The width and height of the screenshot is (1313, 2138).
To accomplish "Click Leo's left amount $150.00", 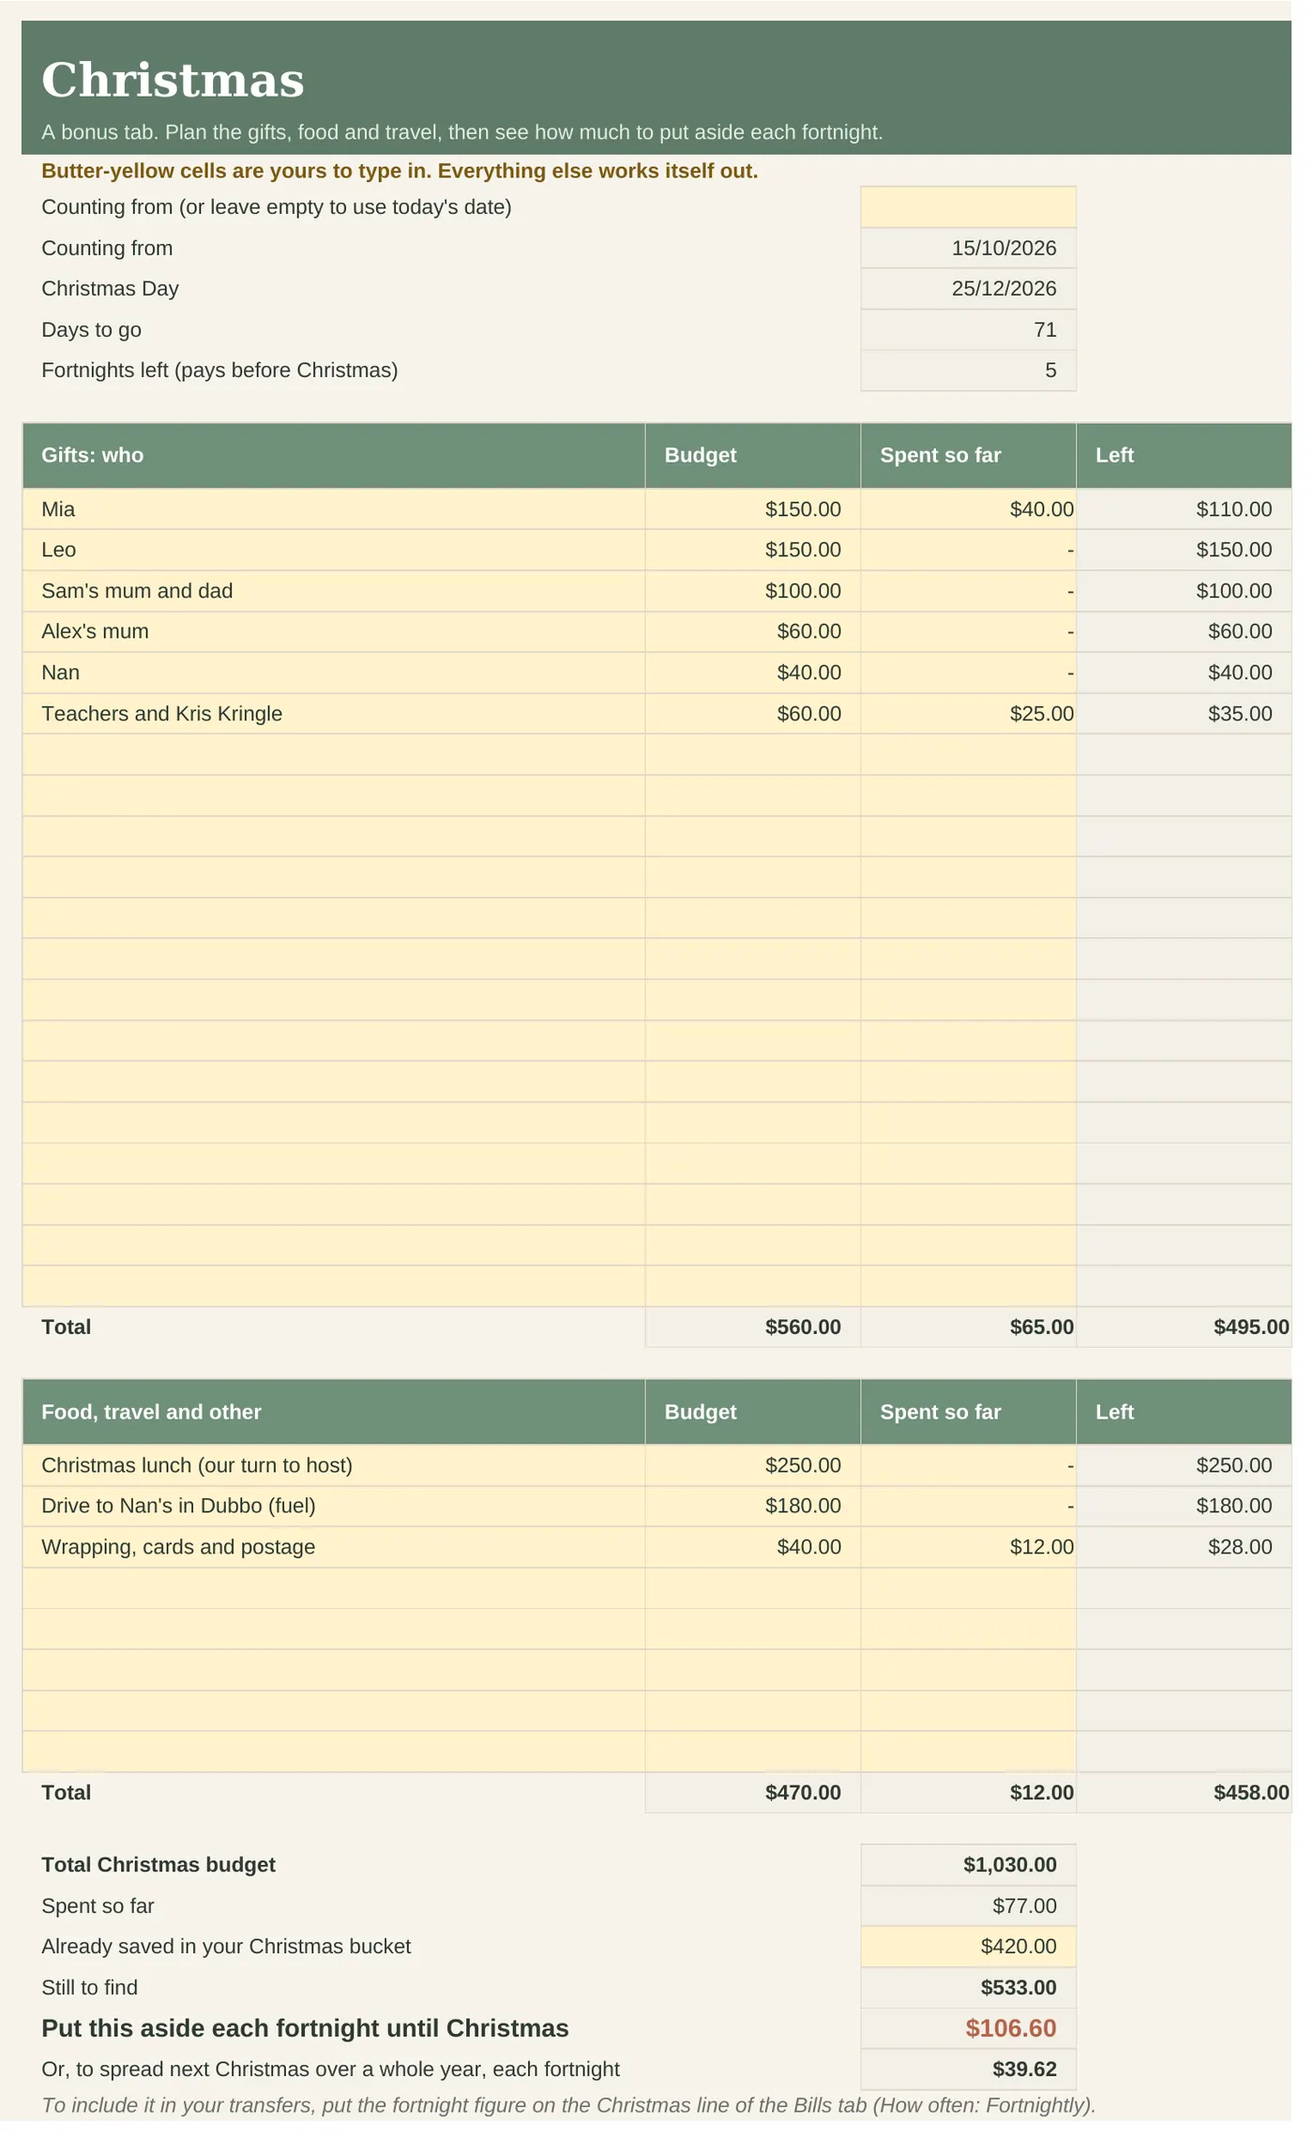I will [1184, 550].
